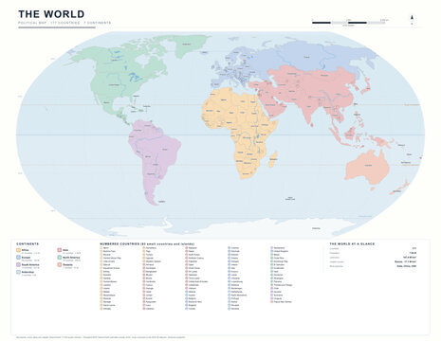The height and width of the screenshot is (341, 441).
Task: Click "Northern Cyprus" in numbered list
Action: [x=196, y=258]
